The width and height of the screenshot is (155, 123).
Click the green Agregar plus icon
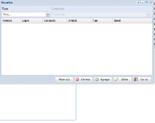97,79
